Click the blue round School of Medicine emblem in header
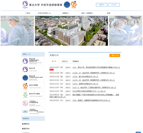 [67, 5]
